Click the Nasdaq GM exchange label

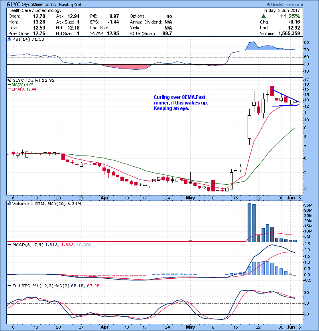70,5
